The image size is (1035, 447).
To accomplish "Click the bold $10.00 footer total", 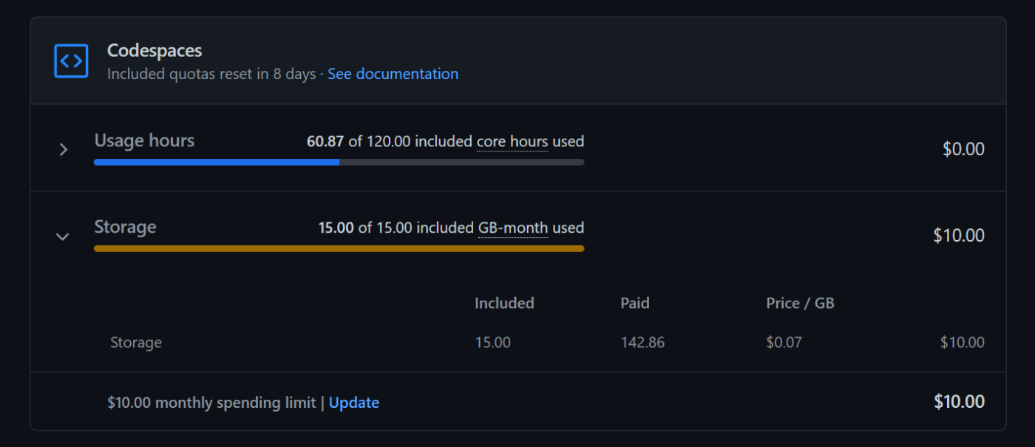I will (x=960, y=402).
